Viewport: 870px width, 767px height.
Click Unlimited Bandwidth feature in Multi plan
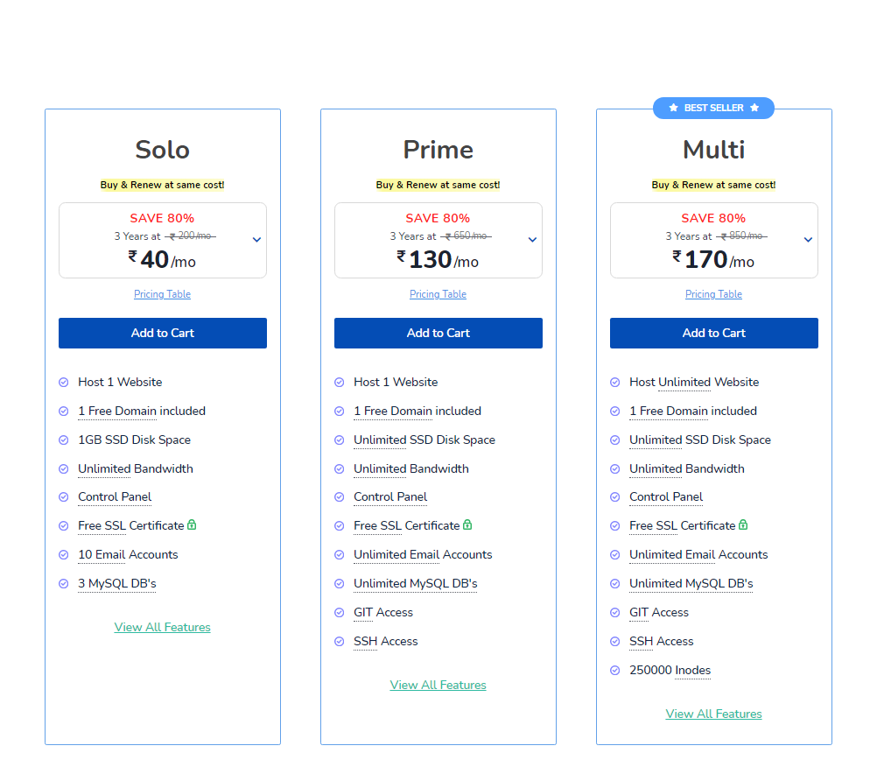[687, 468]
